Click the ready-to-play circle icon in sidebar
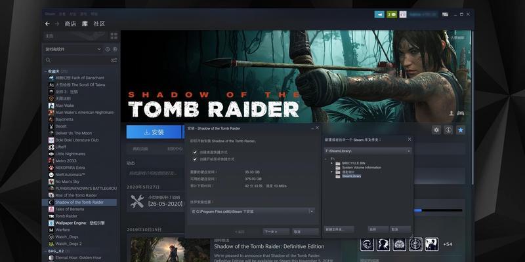Image resolution: width=525 pixels, height=262 pixels. point(115,49)
